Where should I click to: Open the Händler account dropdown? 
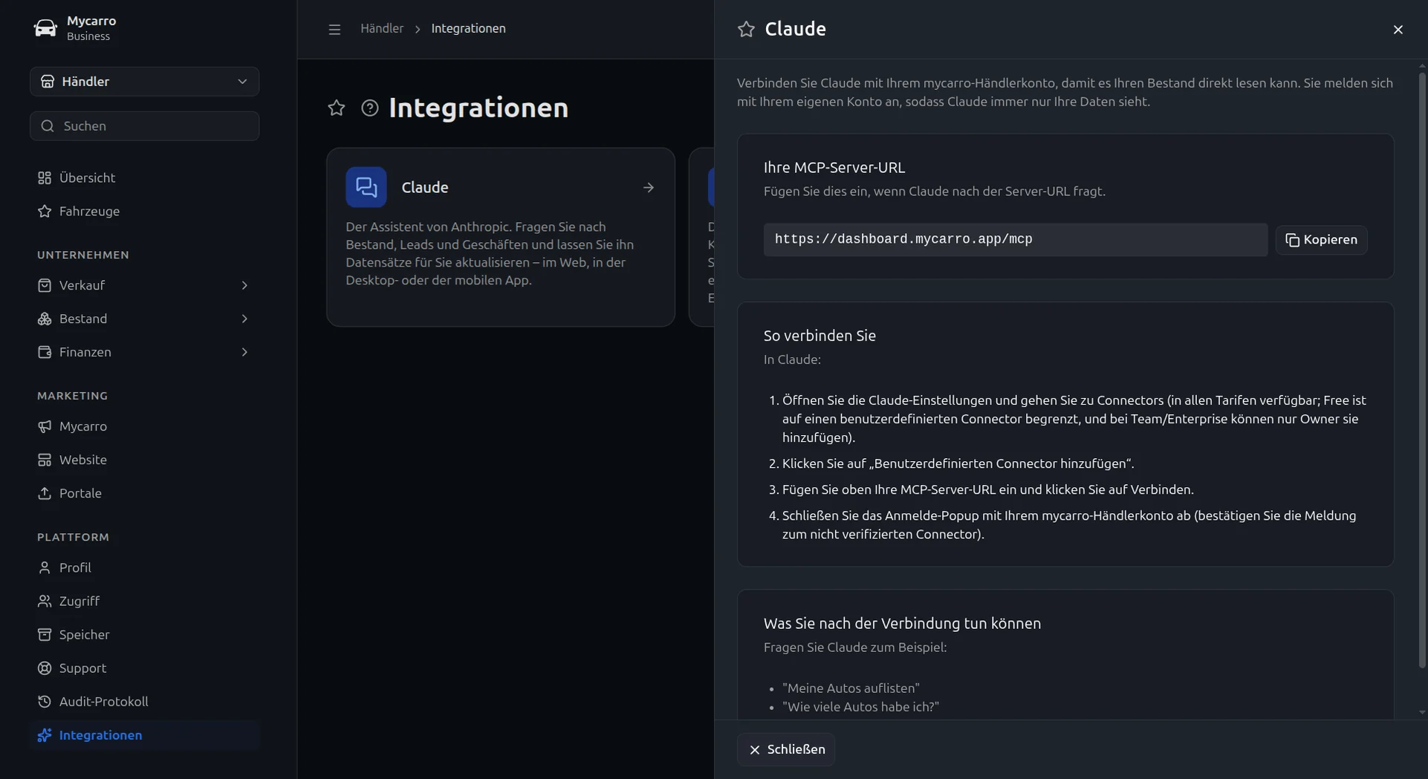[144, 82]
